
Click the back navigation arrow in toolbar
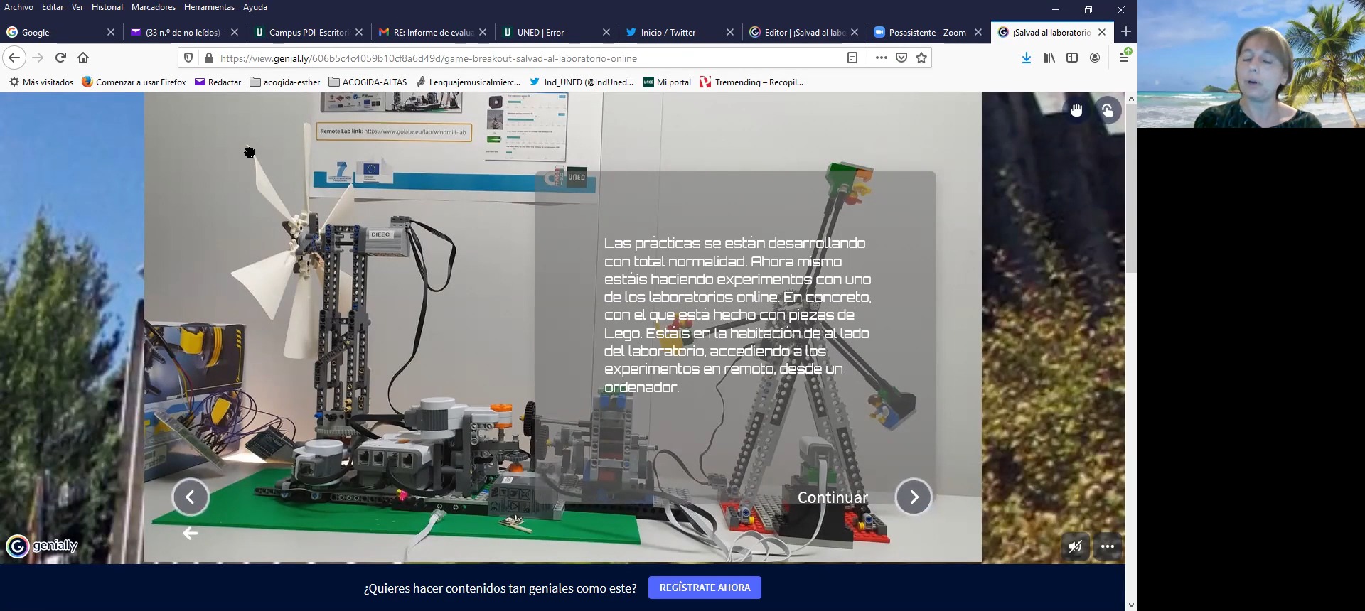click(x=14, y=58)
